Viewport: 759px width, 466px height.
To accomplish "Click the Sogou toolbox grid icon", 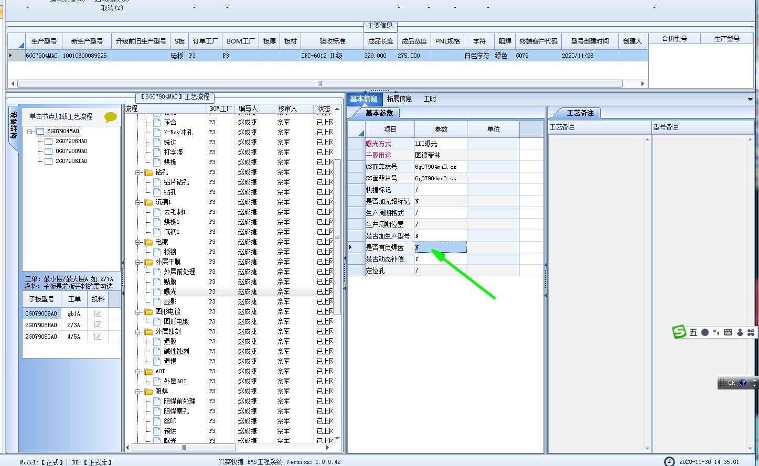I will pyautogui.click(x=751, y=332).
